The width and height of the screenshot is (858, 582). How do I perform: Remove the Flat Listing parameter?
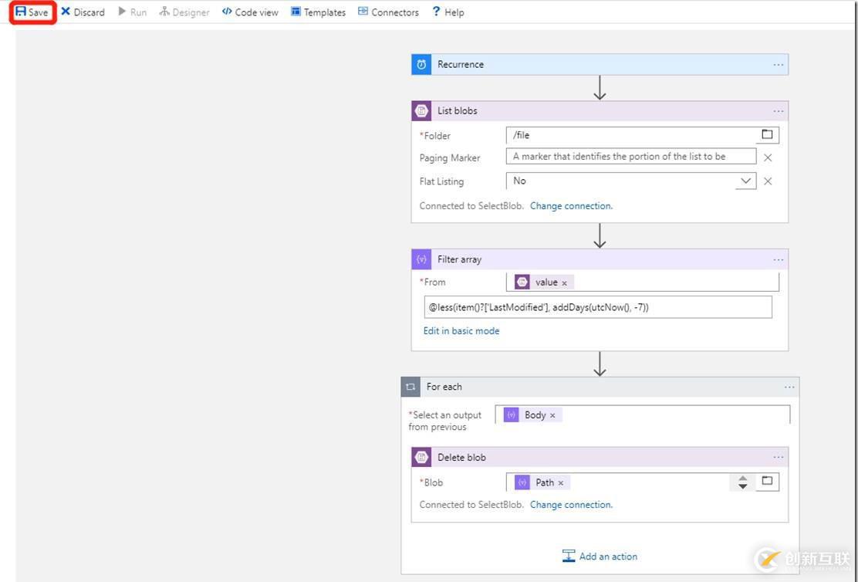tap(768, 181)
